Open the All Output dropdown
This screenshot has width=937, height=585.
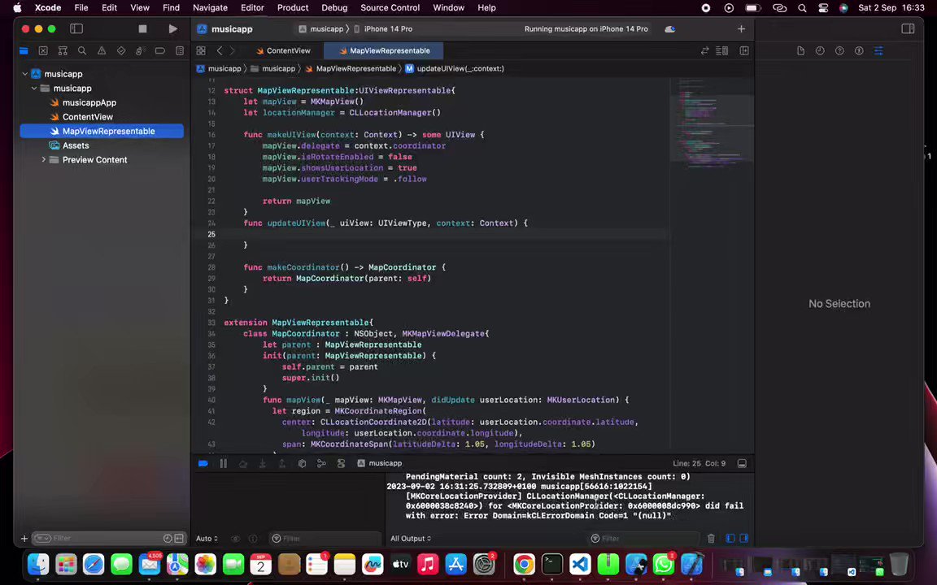411,539
